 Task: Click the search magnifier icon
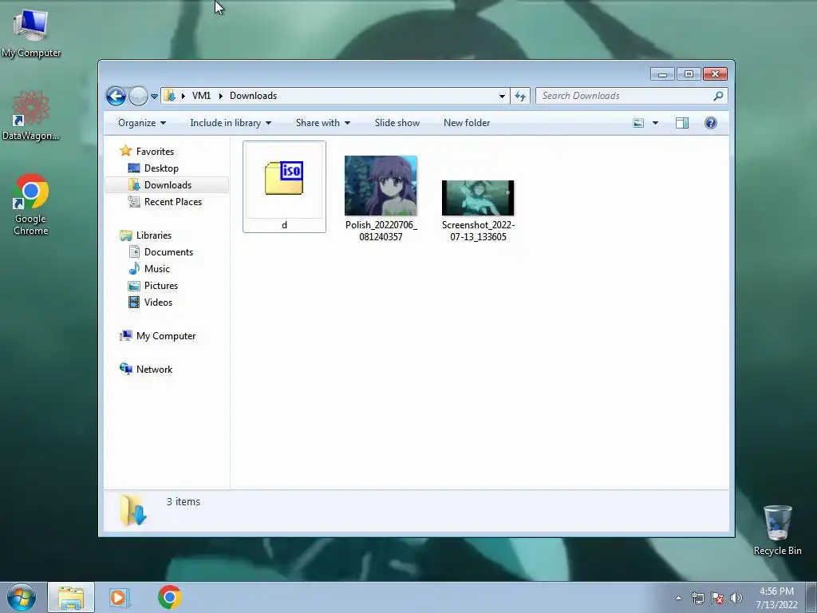[719, 96]
